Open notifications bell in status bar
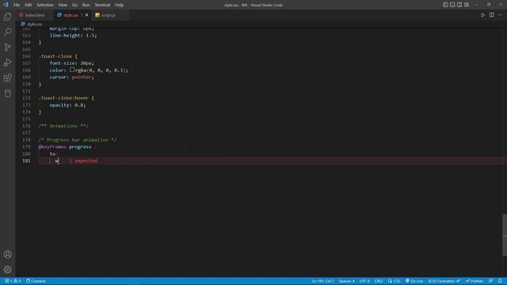 (x=500, y=281)
